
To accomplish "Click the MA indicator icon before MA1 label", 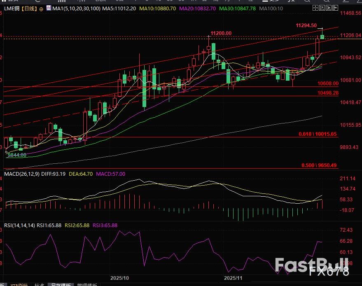I will coord(49,8).
